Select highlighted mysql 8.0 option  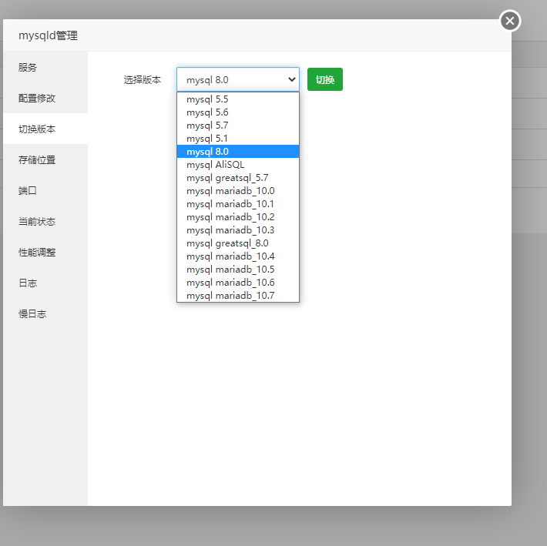(x=238, y=151)
